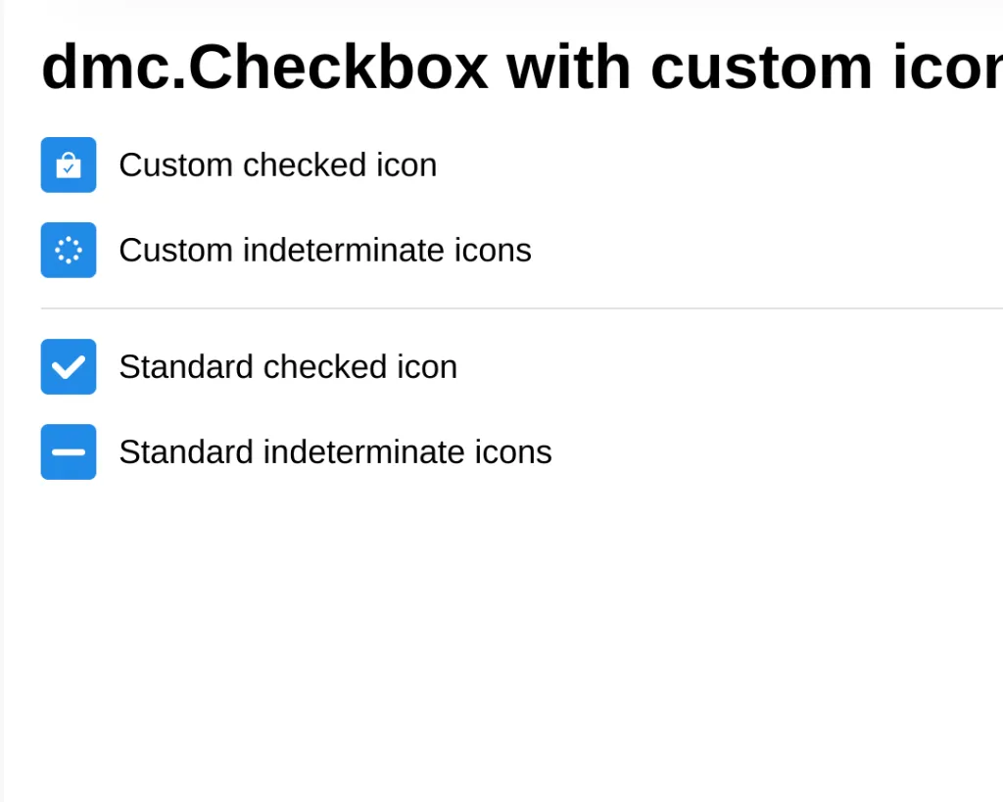1003x802 pixels.
Task: Click the white horizontal dash icon
Action: tap(69, 452)
